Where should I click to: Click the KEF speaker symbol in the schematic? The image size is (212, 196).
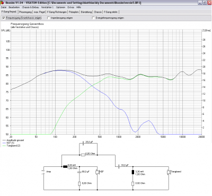97,172
